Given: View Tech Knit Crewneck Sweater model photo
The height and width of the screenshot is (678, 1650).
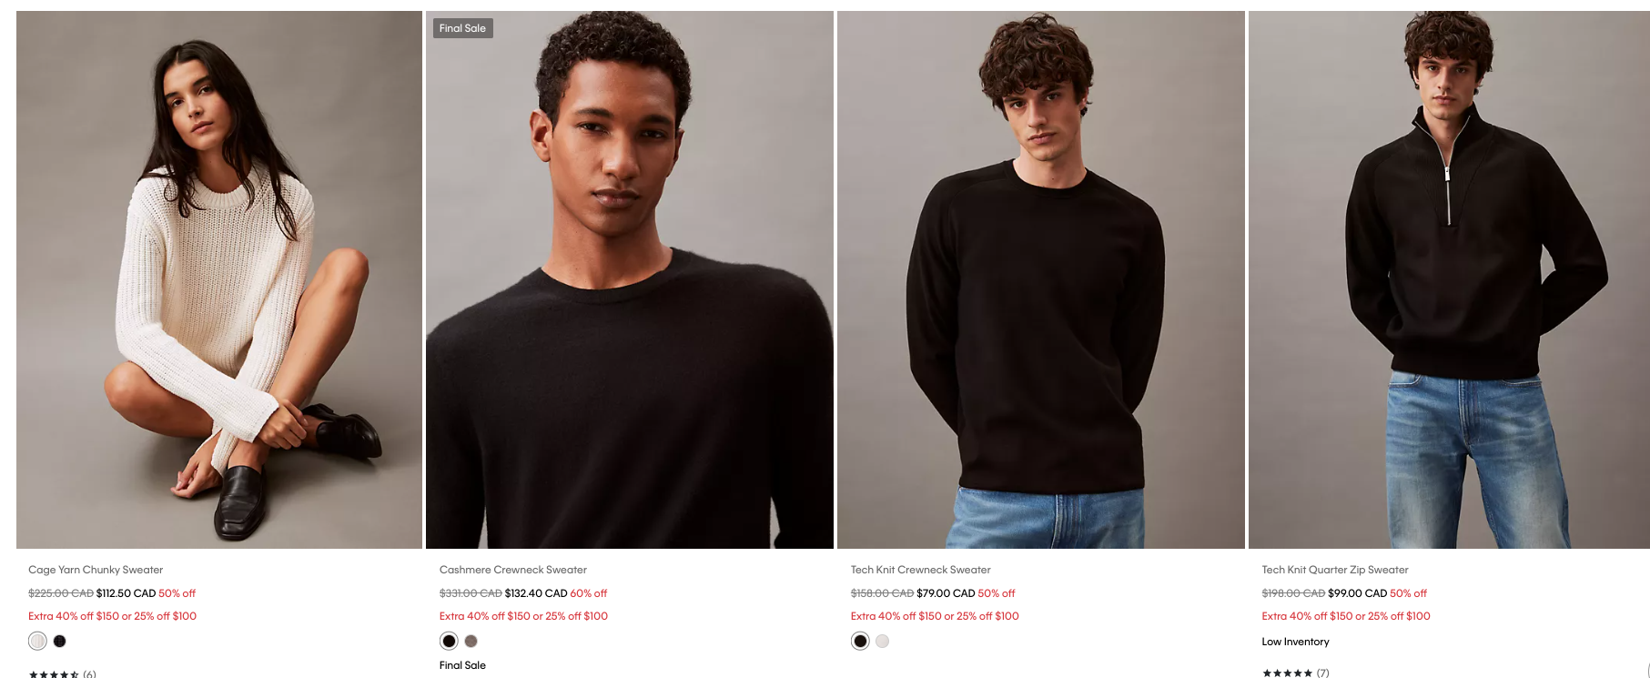Looking at the screenshot, I should click(x=1041, y=279).
